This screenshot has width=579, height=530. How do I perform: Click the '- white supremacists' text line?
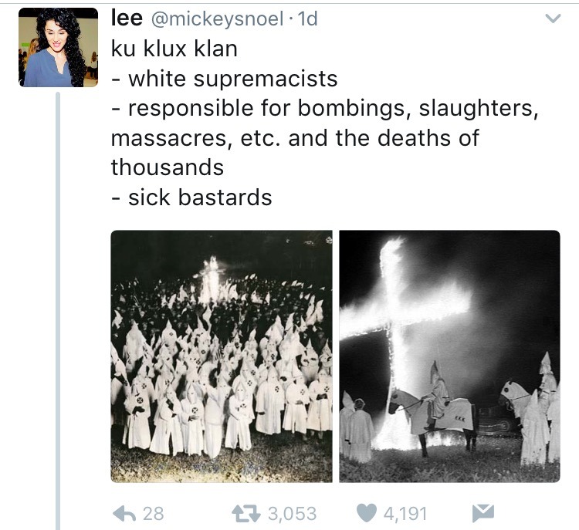point(225,79)
